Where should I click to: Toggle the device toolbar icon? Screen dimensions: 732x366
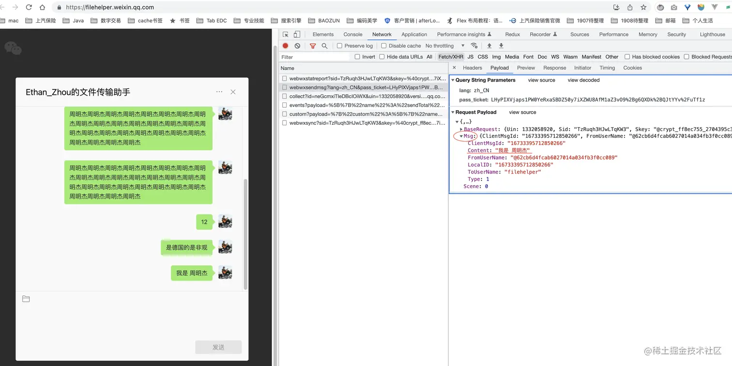point(297,34)
